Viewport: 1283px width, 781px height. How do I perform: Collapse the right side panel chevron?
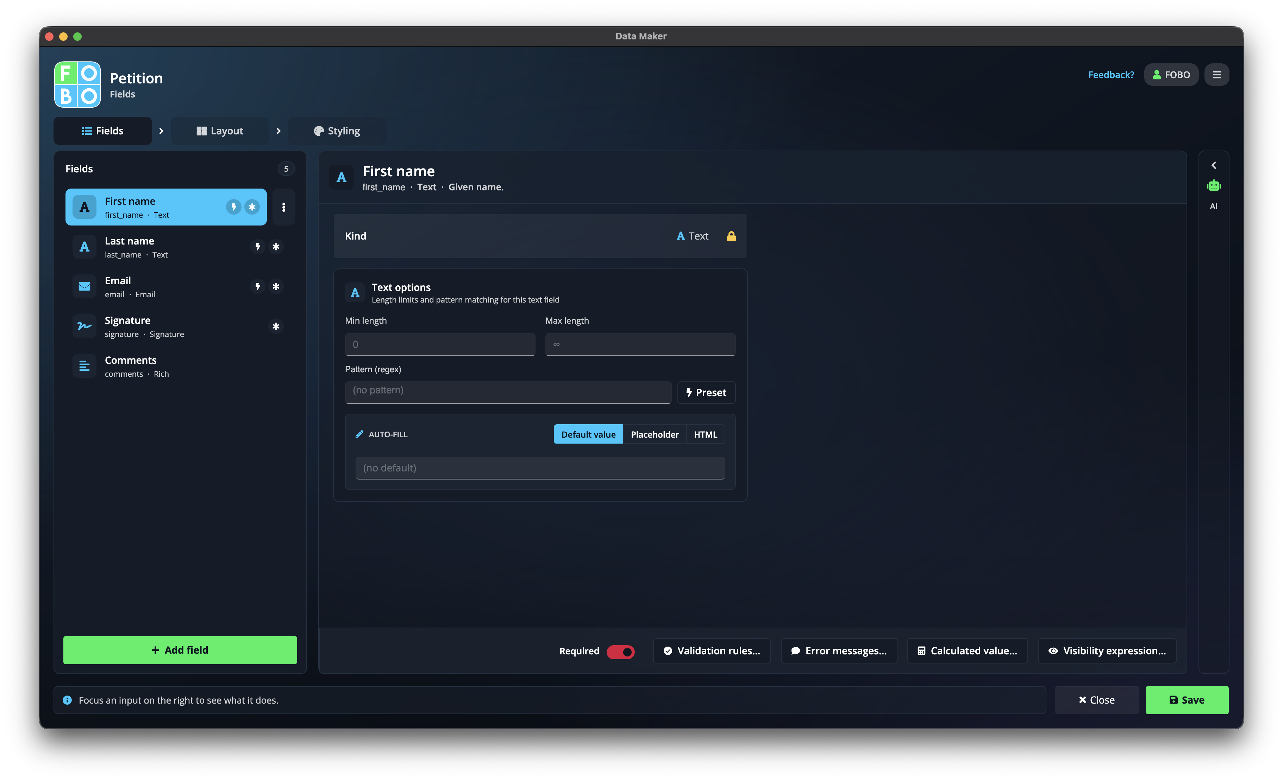[1213, 165]
